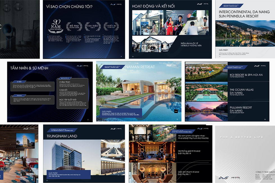Click the Yamaha logo on the restaurant slide

[30, 174]
